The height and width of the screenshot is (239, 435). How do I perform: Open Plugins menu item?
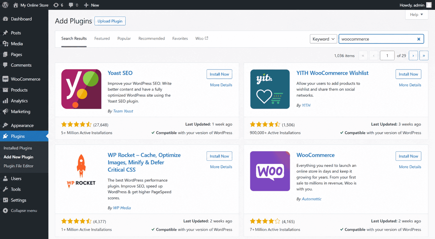24,136
